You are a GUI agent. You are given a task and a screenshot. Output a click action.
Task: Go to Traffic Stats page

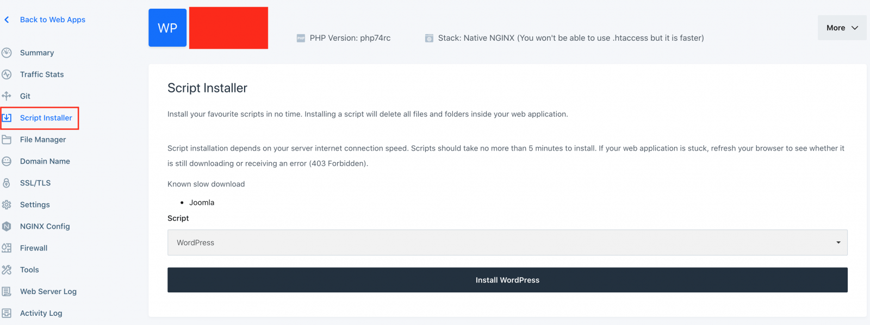click(42, 74)
